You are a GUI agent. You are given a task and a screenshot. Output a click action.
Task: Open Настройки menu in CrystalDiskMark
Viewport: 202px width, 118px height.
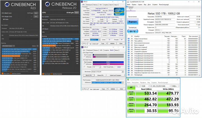[x=135, y=82]
